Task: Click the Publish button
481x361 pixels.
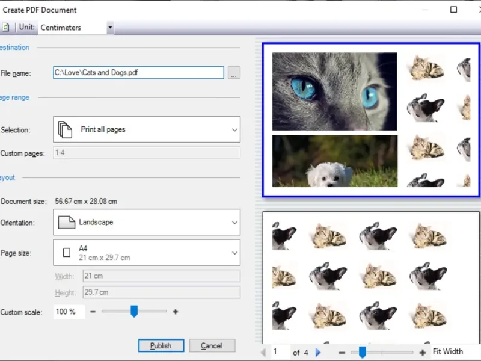Action: pos(161,345)
